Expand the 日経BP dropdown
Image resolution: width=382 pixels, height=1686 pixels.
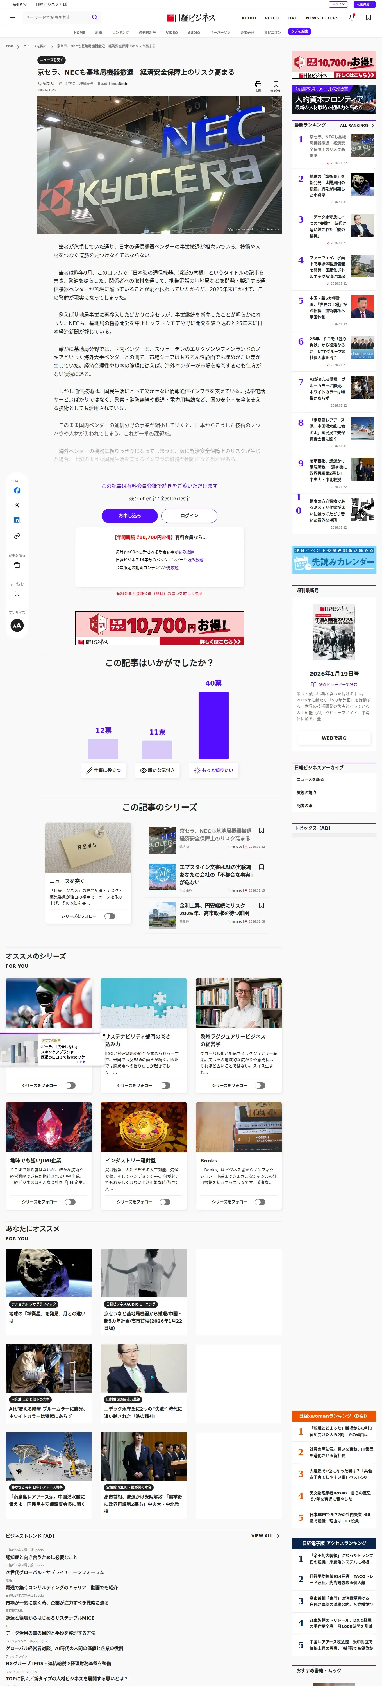[x=18, y=4]
